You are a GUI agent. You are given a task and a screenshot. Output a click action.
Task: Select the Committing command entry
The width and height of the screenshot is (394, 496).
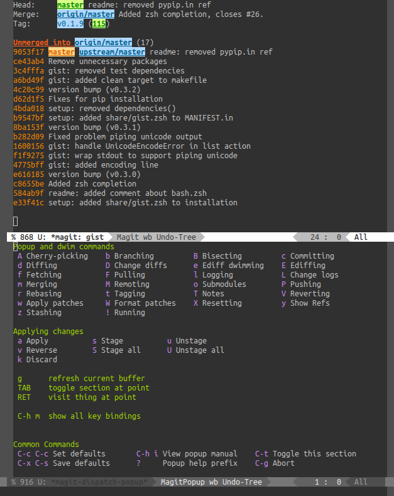[x=312, y=256]
